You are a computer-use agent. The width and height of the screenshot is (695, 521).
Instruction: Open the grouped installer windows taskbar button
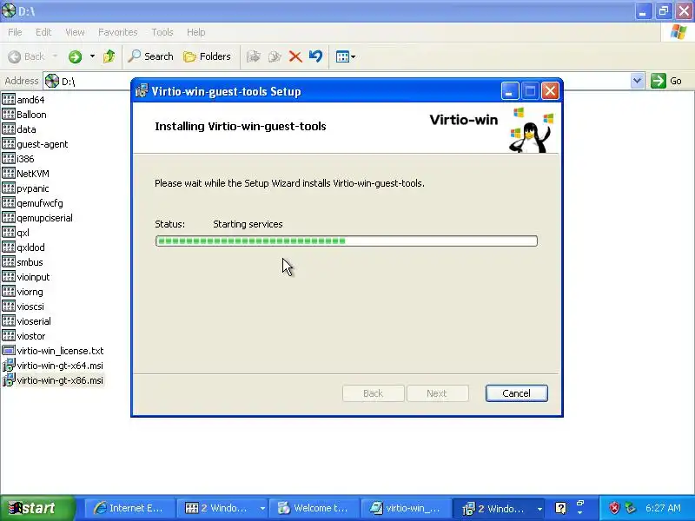(500, 508)
